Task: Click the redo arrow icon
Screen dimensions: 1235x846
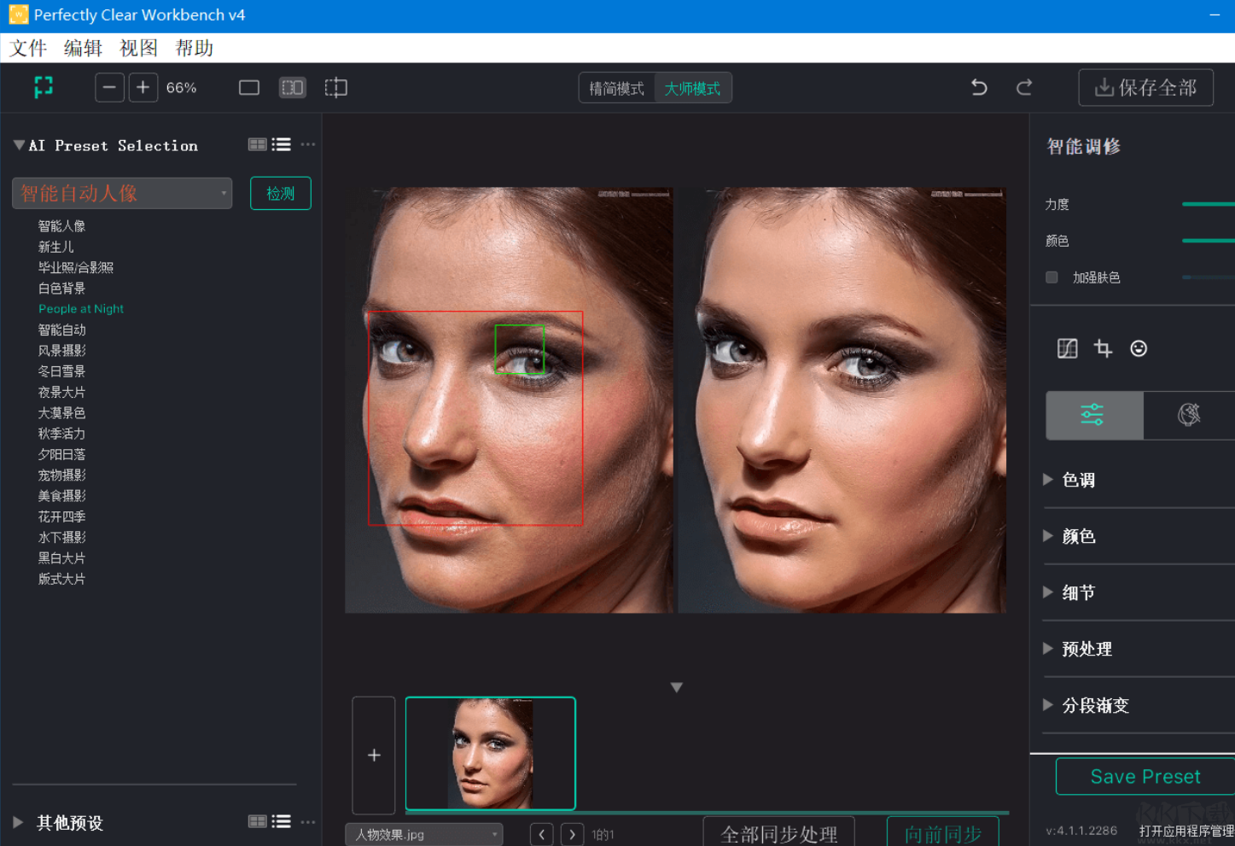Action: coord(1024,87)
